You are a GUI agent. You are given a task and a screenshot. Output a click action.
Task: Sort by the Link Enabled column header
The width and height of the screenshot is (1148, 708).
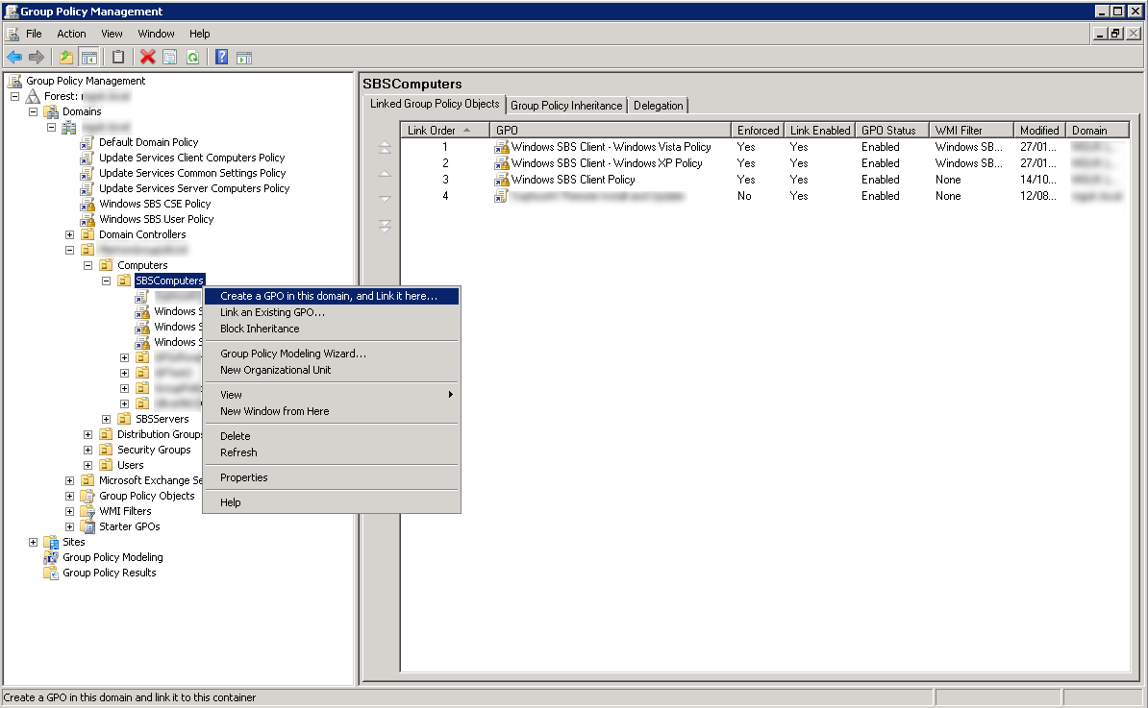(819, 131)
